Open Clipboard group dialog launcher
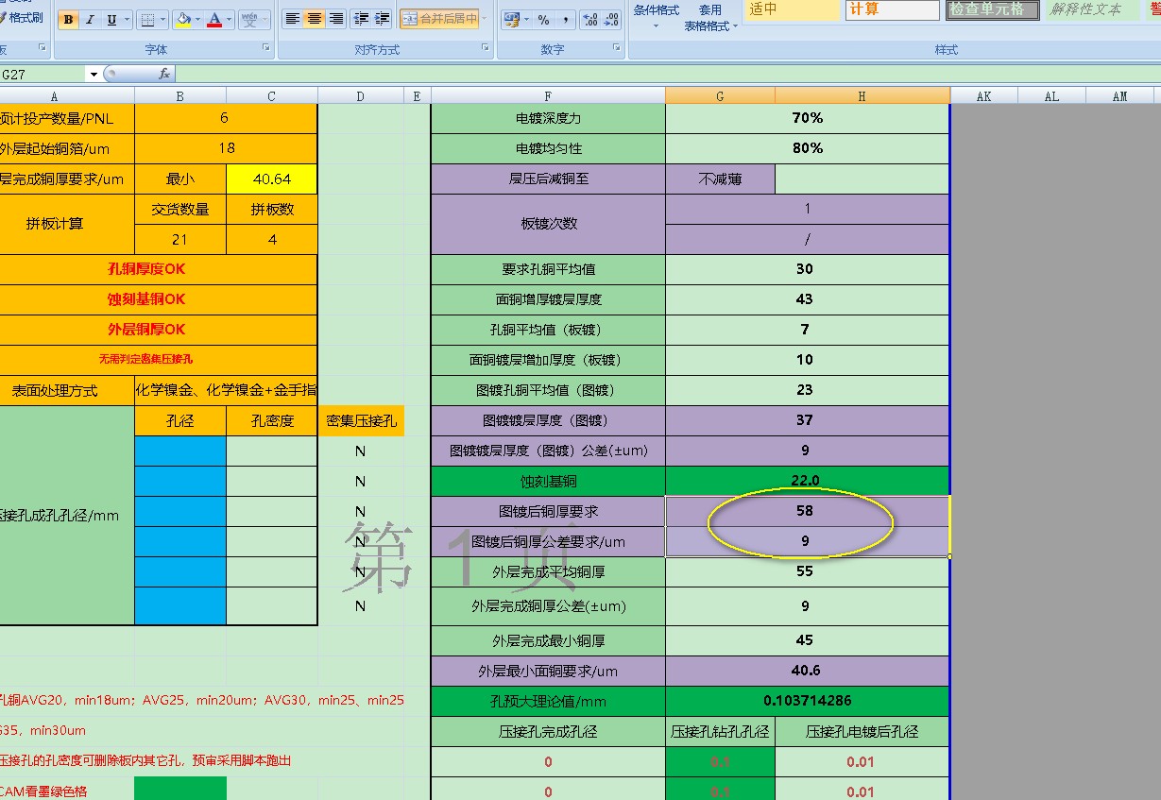Screen dimensions: 1161x800 pyautogui.click(x=42, y=47)
